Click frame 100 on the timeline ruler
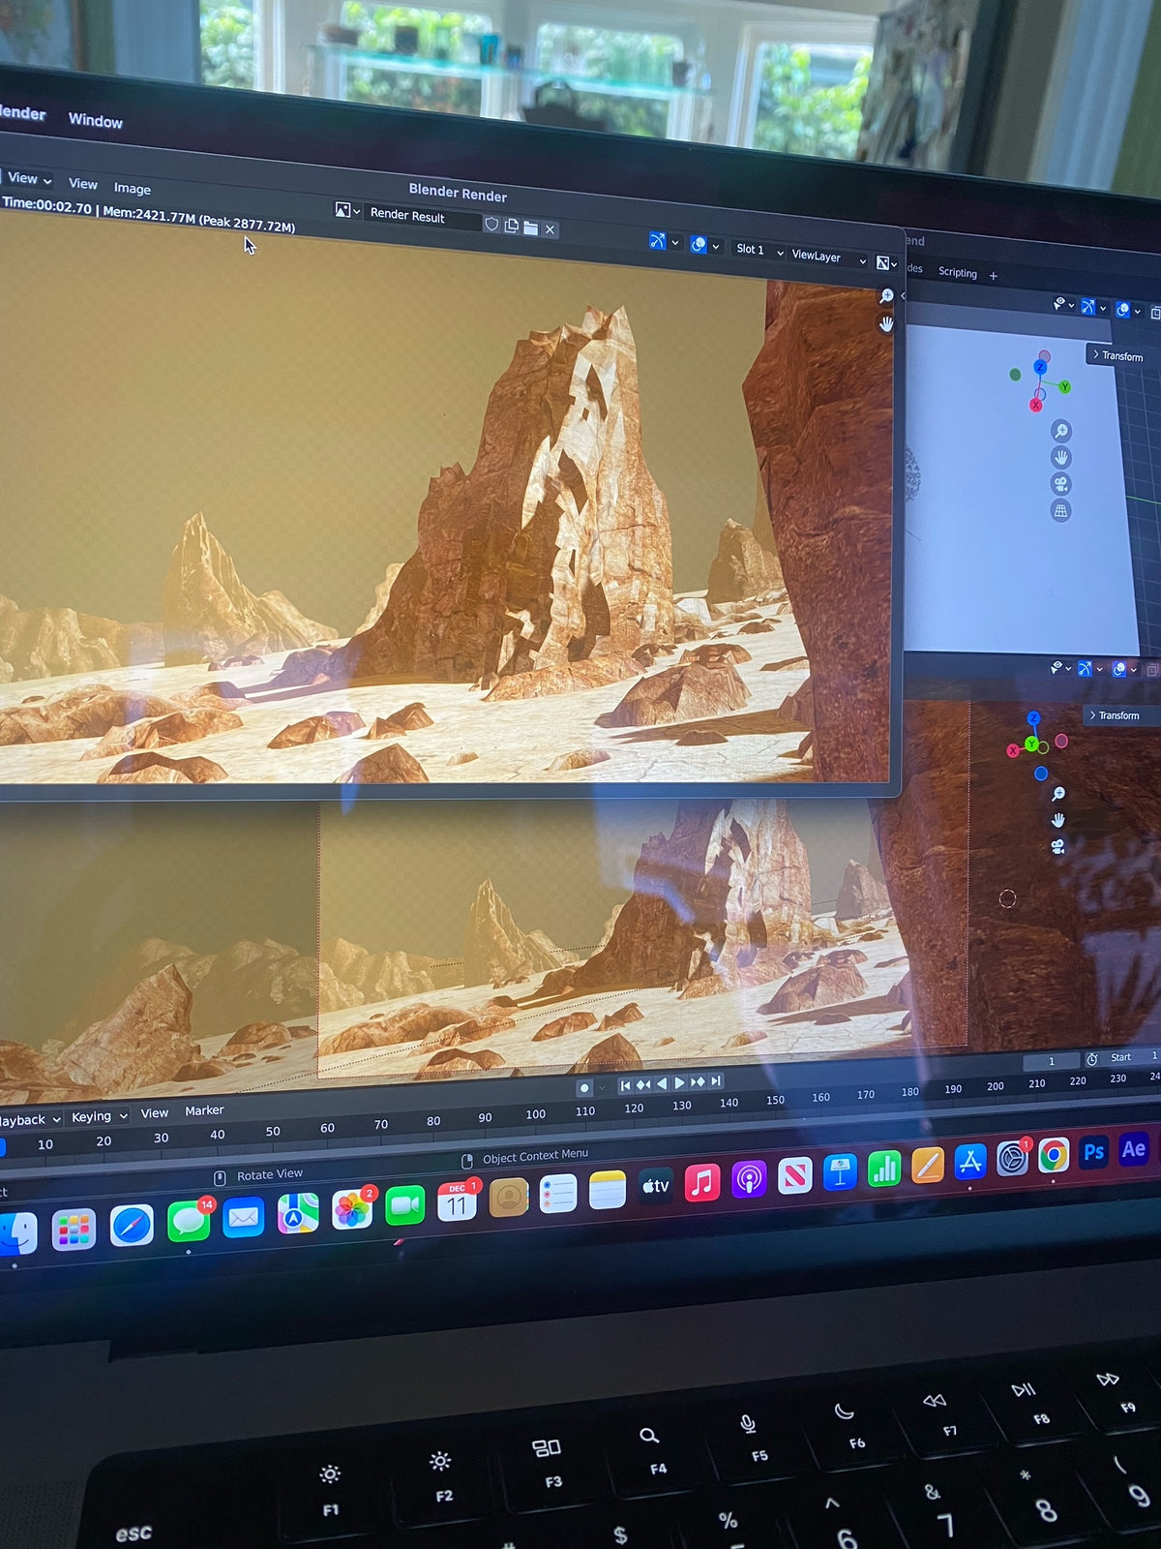 tap(535, 1114)
